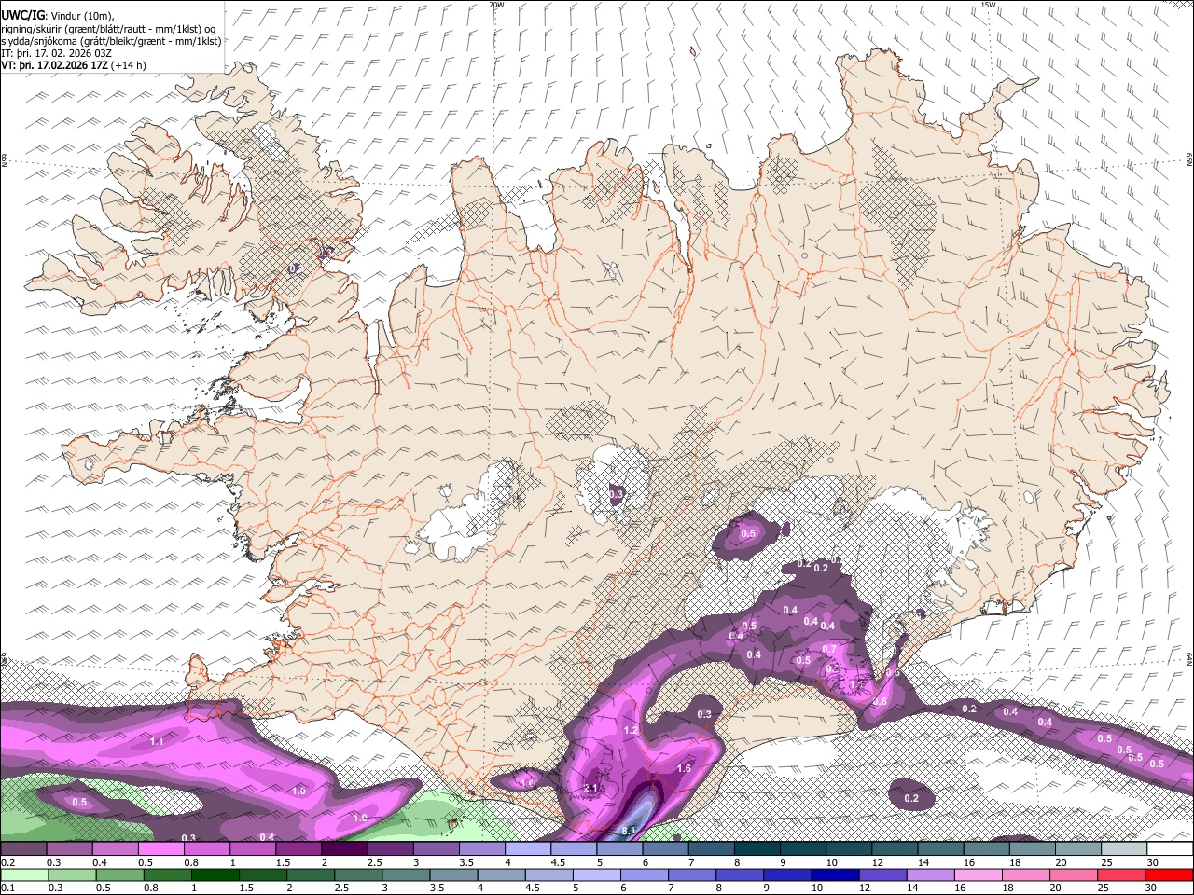Click the 8.1 precipitation maximum value
The width and height of the screenshot is (1194, 895).
pos(629,831)
